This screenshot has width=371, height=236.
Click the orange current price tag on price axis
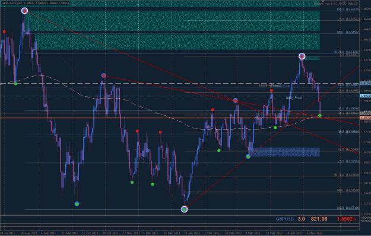(365, 118)
